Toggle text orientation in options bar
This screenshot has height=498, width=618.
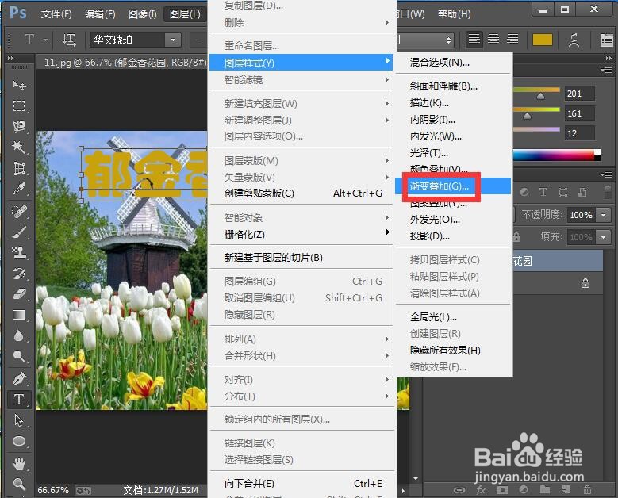pos(69,40)
